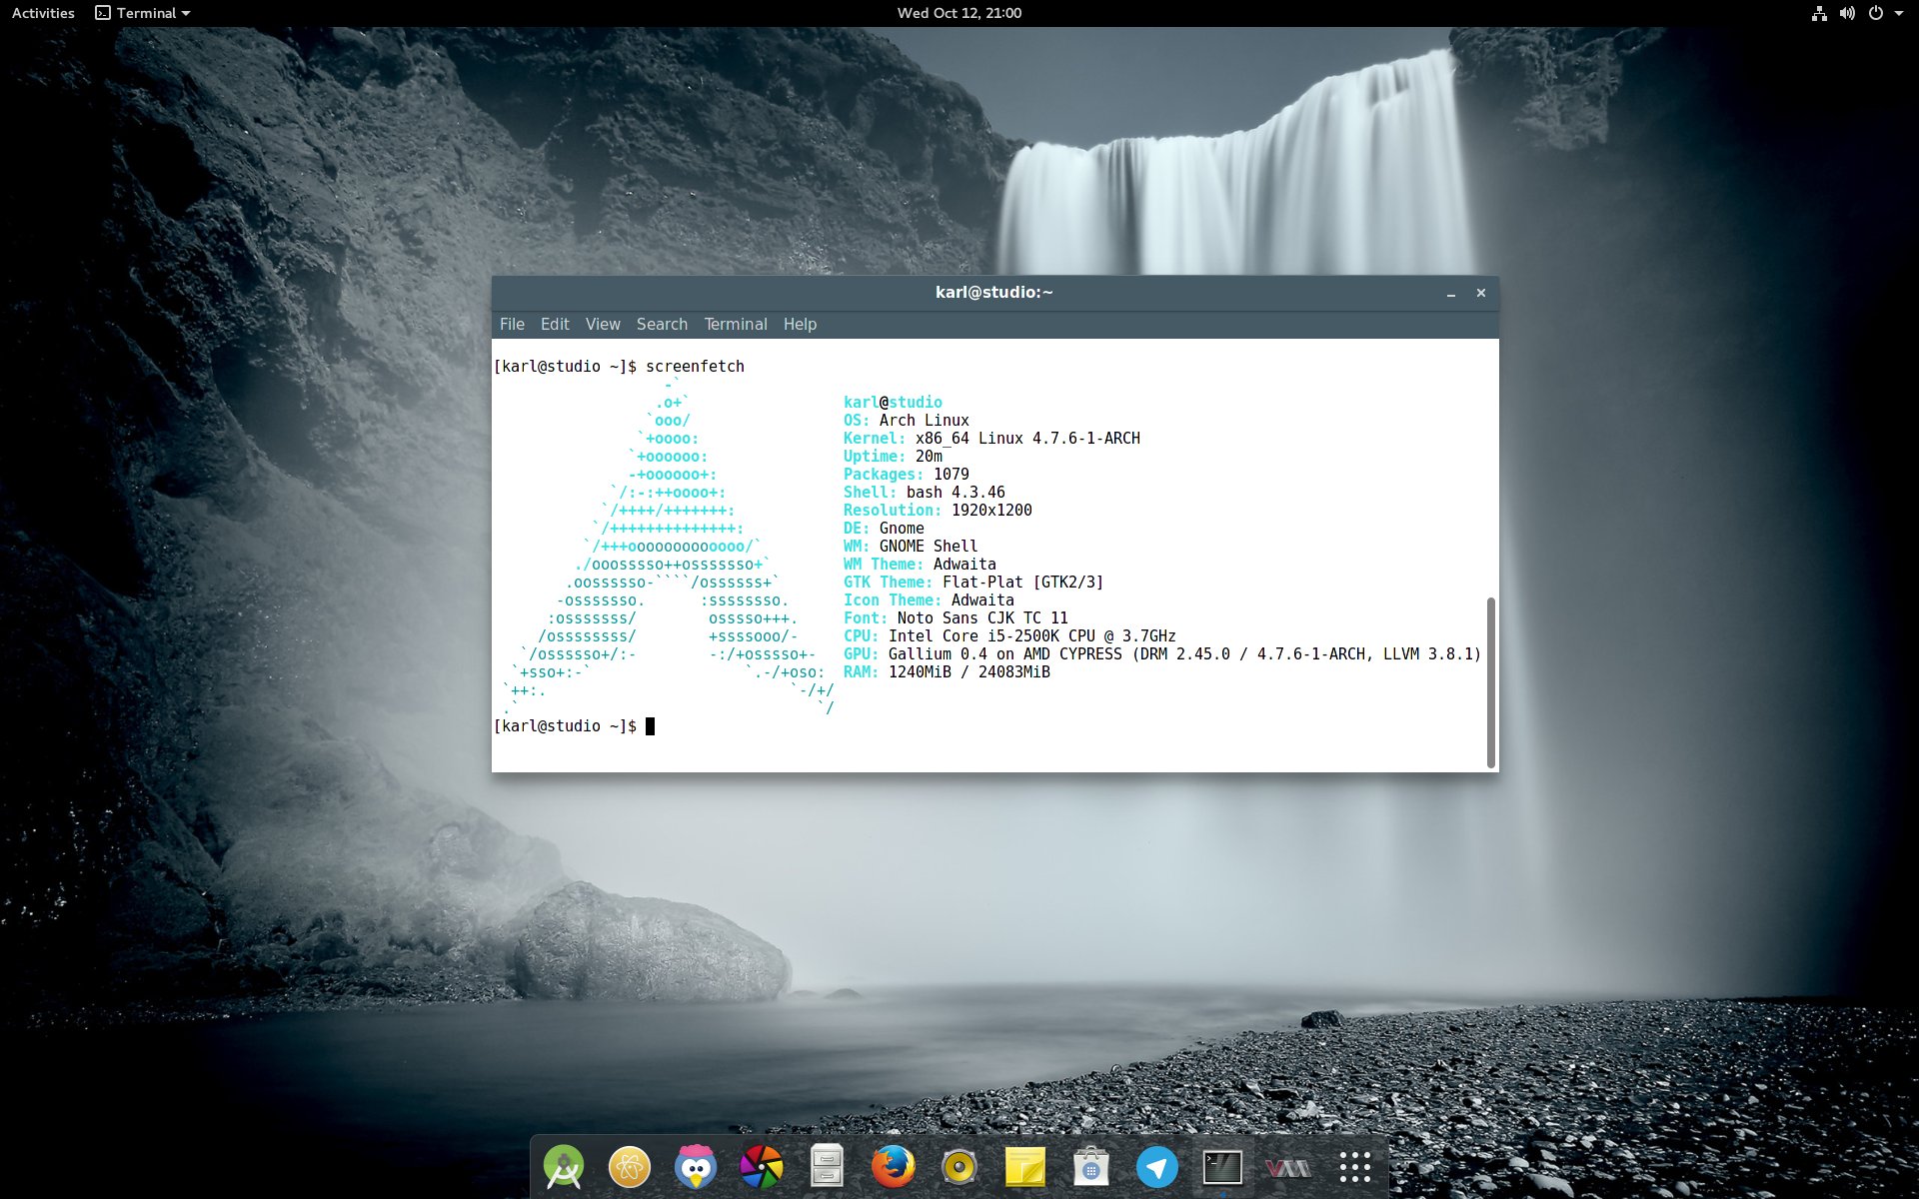
Task: Open the Search menu in terminal
Action: pos(662,324)
